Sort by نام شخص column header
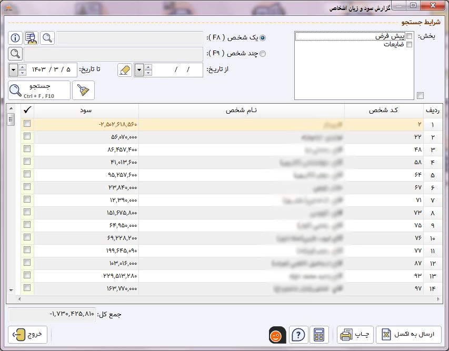 242,111
